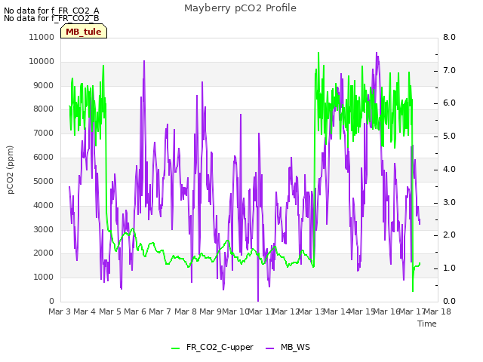
Task: Click the Mar 16 date label
Action: pyautogui.click(x=387, y=311)
